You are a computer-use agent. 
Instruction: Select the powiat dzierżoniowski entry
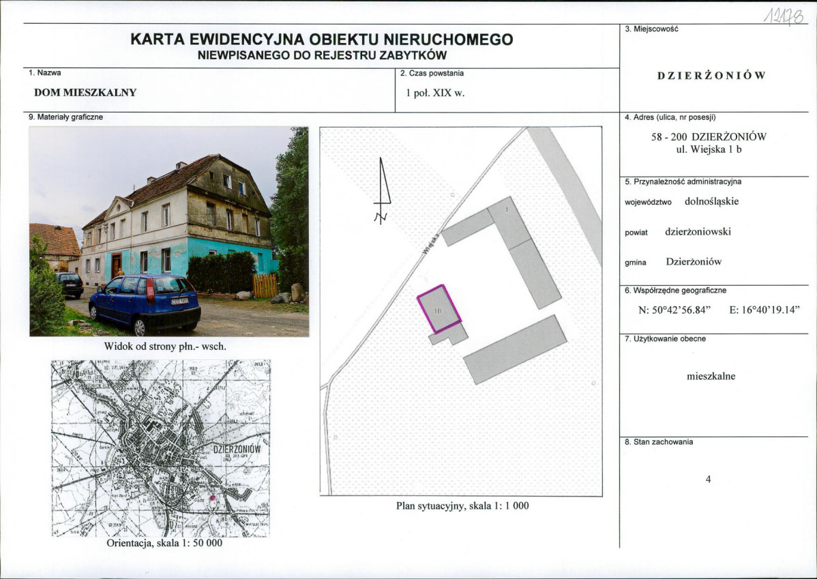click(697, 231)
